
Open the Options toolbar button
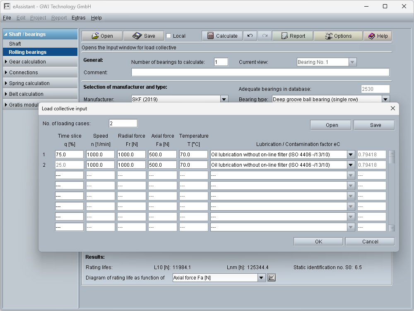[x=338, y=36]
